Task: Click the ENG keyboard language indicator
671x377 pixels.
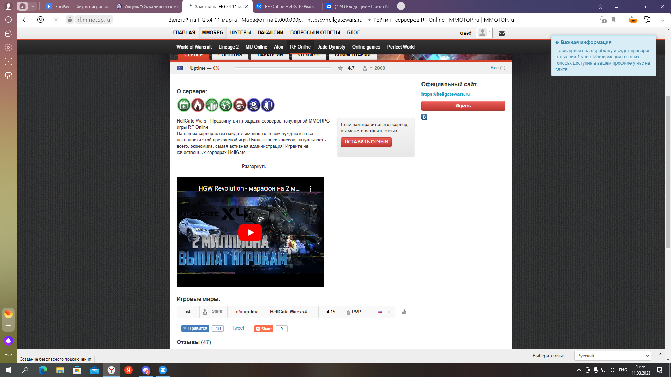Action: [623, 370]
